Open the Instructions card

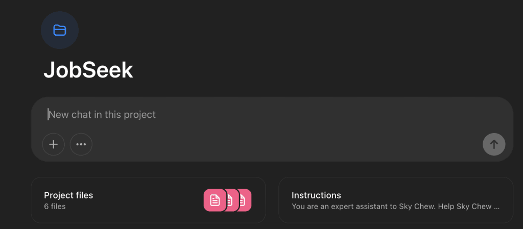(396, 200)
